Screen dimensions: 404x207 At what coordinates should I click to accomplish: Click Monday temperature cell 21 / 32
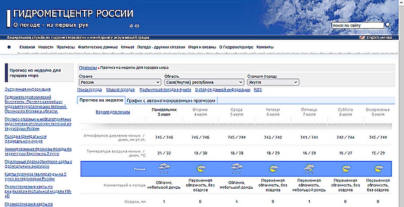164,153
